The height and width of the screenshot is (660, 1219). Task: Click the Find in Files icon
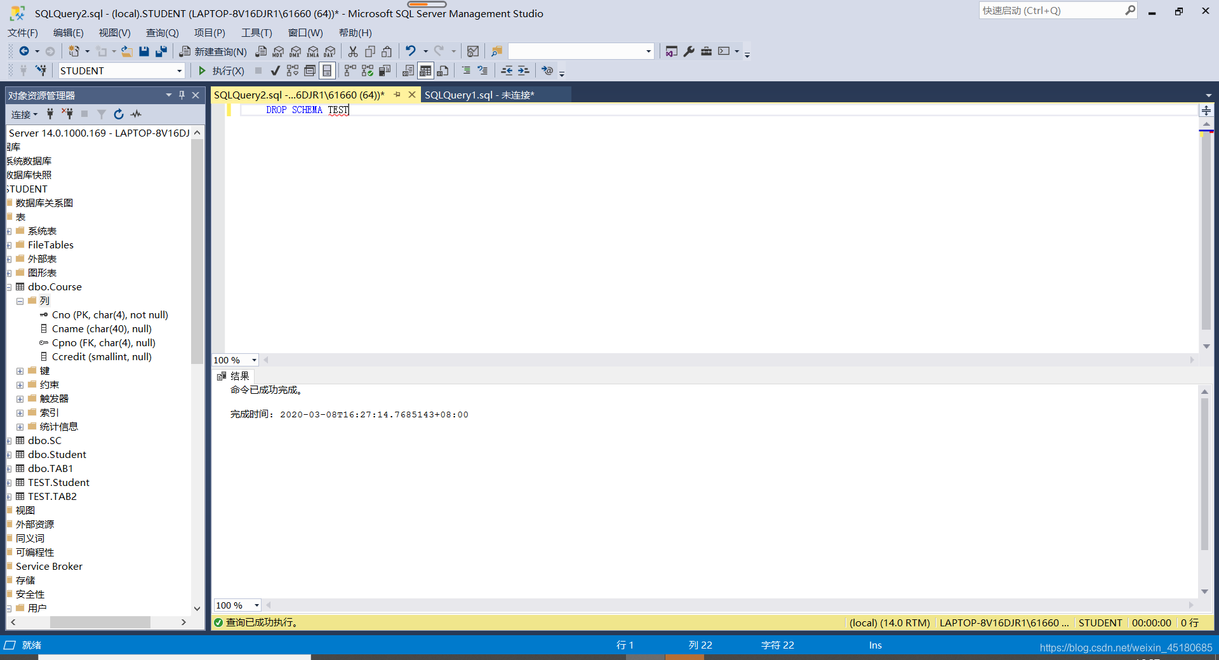496,51
